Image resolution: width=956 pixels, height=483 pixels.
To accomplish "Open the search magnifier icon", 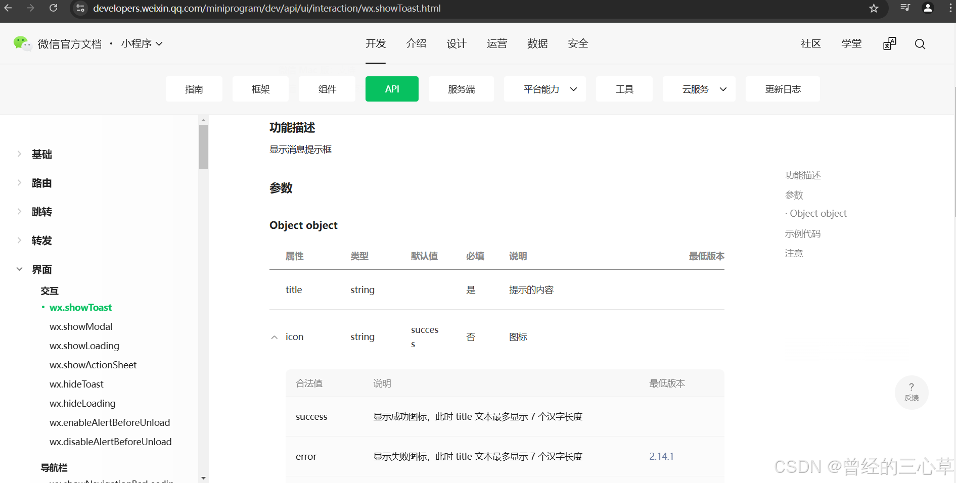I will click(x=920, y=44).
